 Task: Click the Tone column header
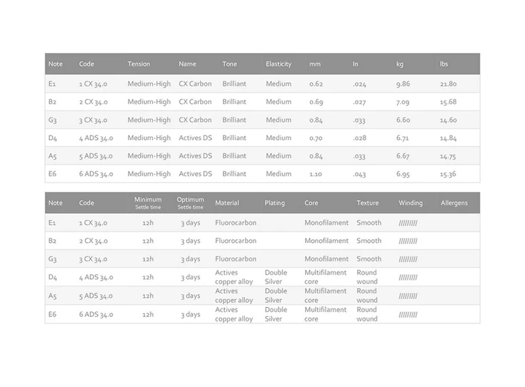[229, 64]
